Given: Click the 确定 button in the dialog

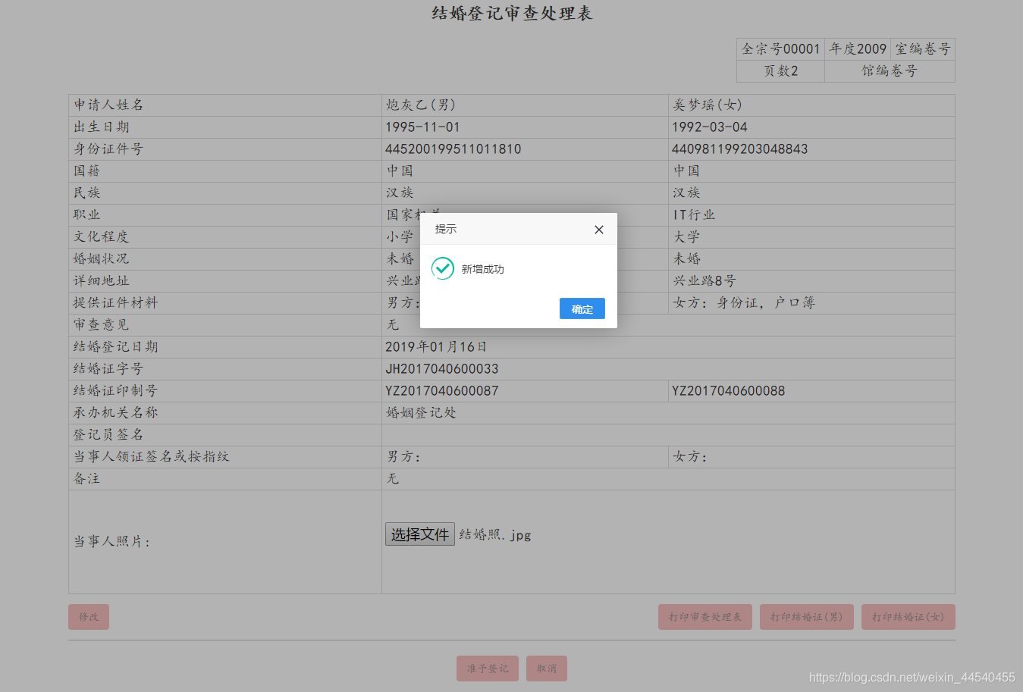Looking at the screenshot, I should click(582, 308).
